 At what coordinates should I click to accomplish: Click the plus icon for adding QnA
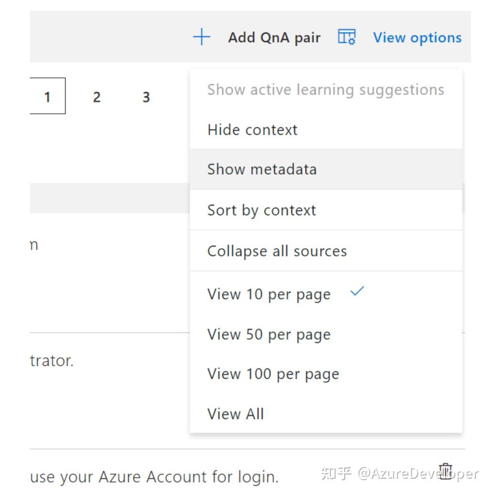pyautogui.click(x=201, y=37)
